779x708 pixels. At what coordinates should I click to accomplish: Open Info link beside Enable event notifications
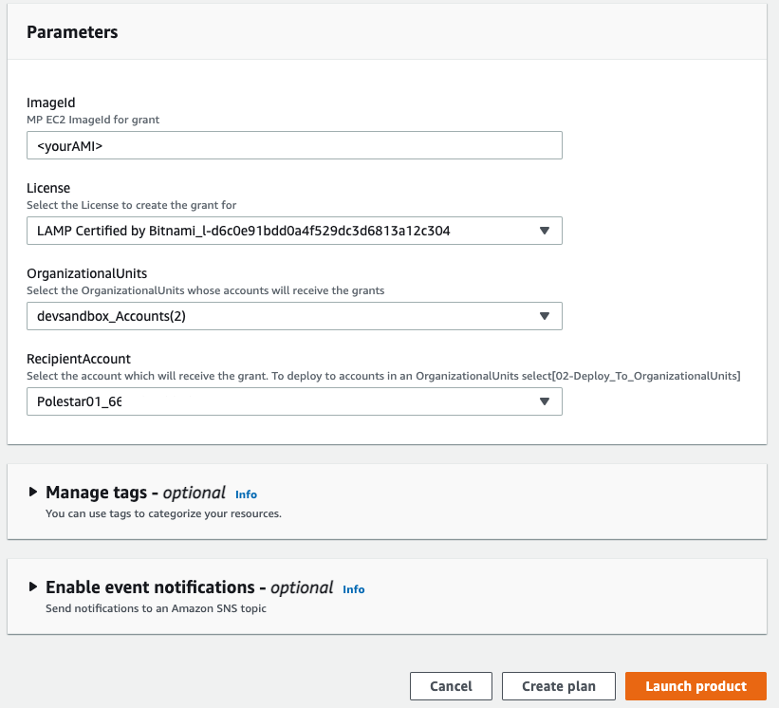(353, 589)
